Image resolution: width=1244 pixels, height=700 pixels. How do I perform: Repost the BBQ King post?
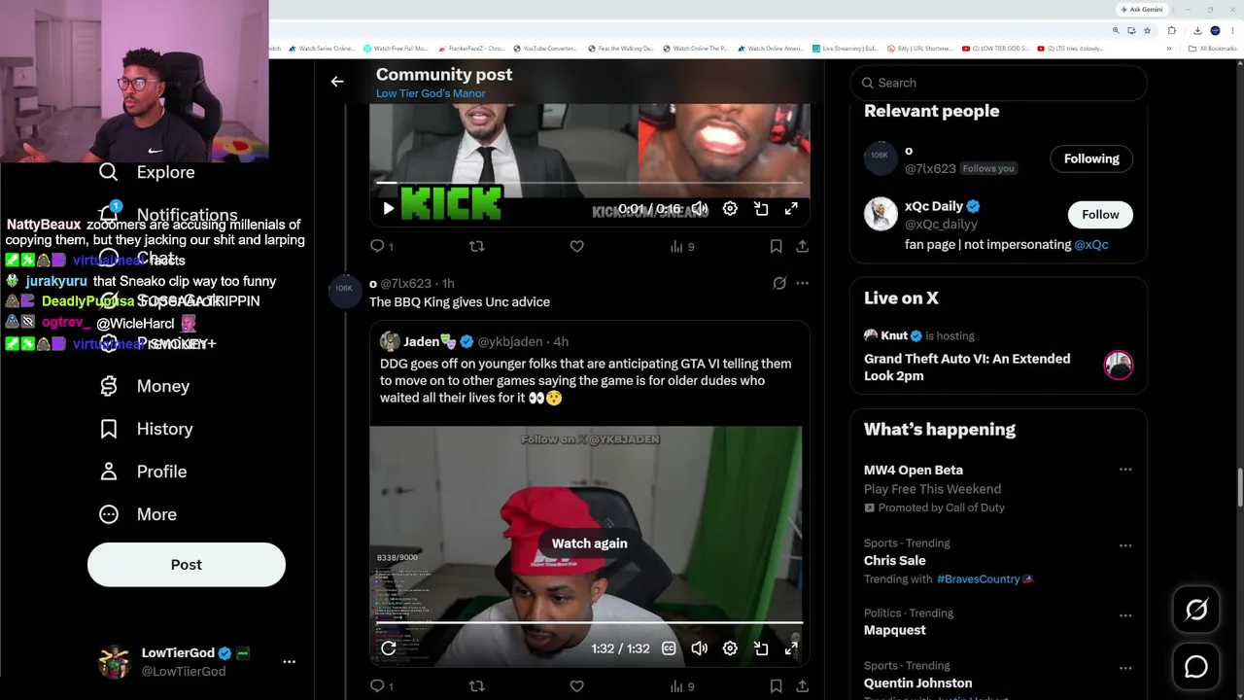pos(476,686)
